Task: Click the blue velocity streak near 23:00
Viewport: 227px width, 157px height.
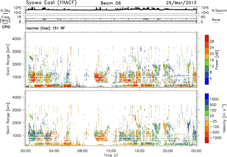Action: (x=188, y=126)
